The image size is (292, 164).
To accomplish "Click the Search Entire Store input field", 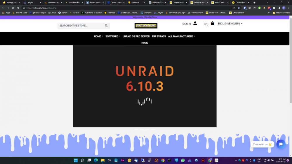I will [81, 26].
